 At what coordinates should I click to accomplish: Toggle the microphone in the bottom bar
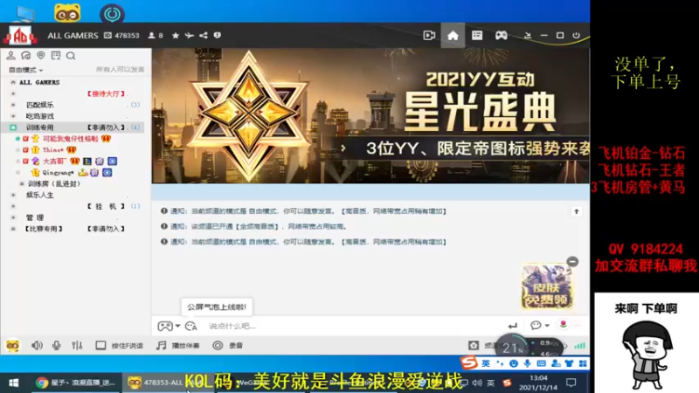point(56,345)
